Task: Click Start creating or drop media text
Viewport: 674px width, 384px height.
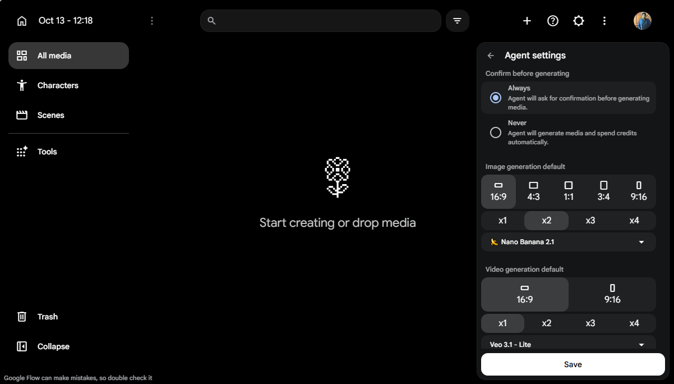Action: pyautogui.click(x=338, y=223)
